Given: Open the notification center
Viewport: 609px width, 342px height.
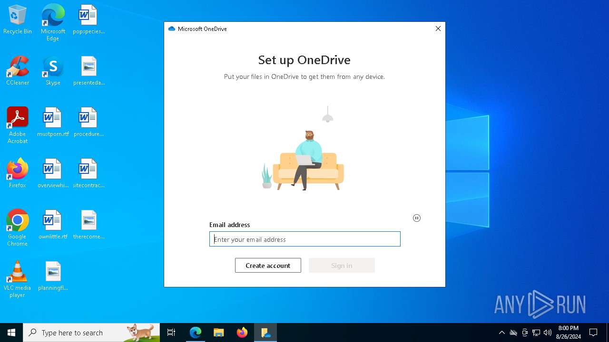Looking at the screenshot, I should click(x=593, y=332).
